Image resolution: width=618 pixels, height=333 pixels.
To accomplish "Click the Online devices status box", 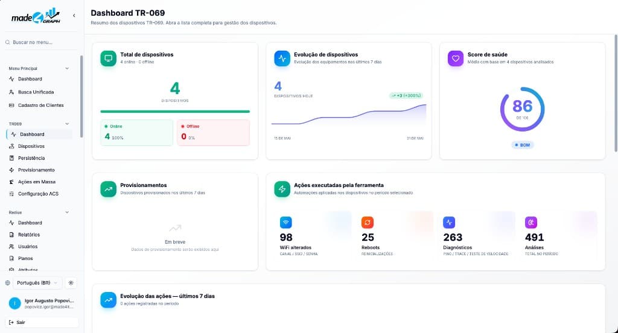I will click(137, 133).
